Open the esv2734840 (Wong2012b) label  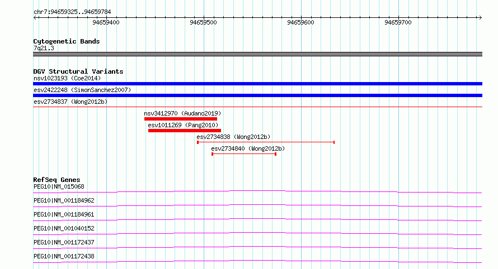click(248, 148)
